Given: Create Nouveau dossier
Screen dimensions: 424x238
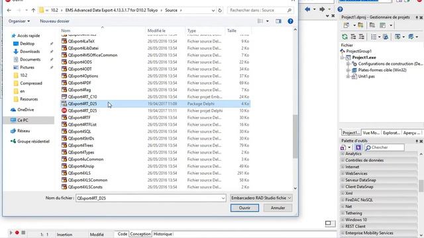Looking at the screenshot, I should click(x=54, y=21).
